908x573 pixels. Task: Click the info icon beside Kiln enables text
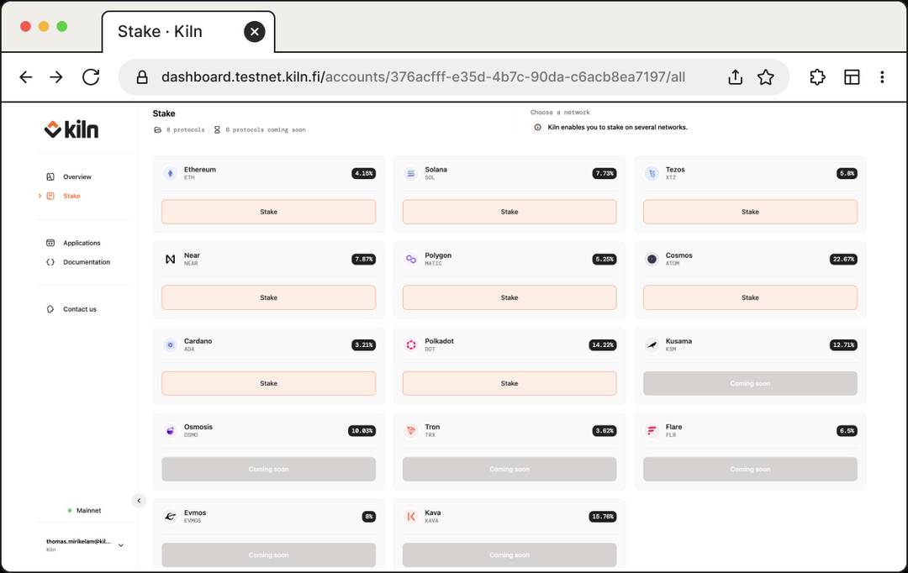(537, 128)
